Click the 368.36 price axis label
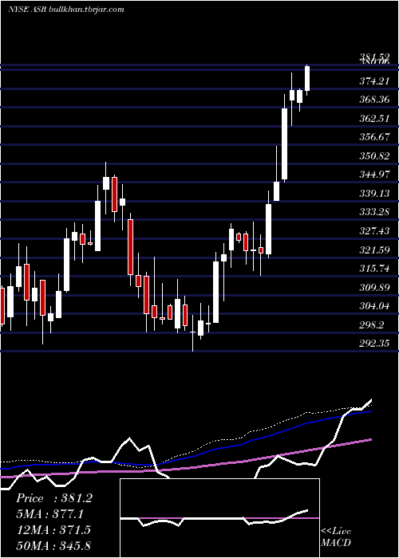 pyautogui.click(x=374, y=100)
